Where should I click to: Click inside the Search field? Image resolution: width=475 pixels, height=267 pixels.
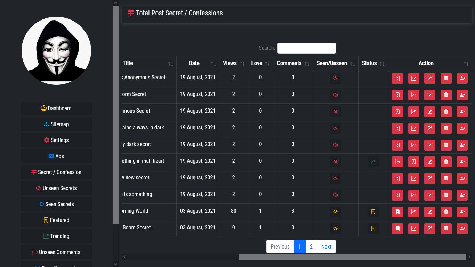coord(306,48)
